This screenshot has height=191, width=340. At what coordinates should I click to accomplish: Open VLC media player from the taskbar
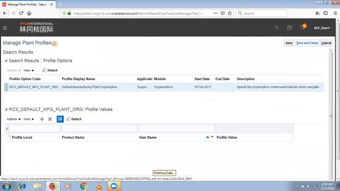(99, 186)
